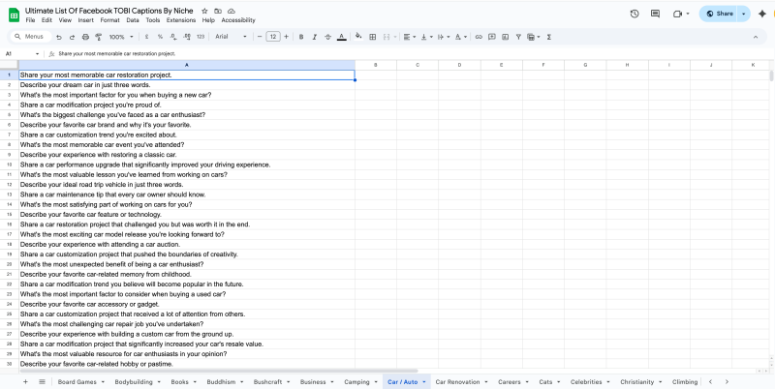This screenshot has width=775, height=389.
Task: Open version history clock icon
Action: pyautogui.click(x=634, y=14)
